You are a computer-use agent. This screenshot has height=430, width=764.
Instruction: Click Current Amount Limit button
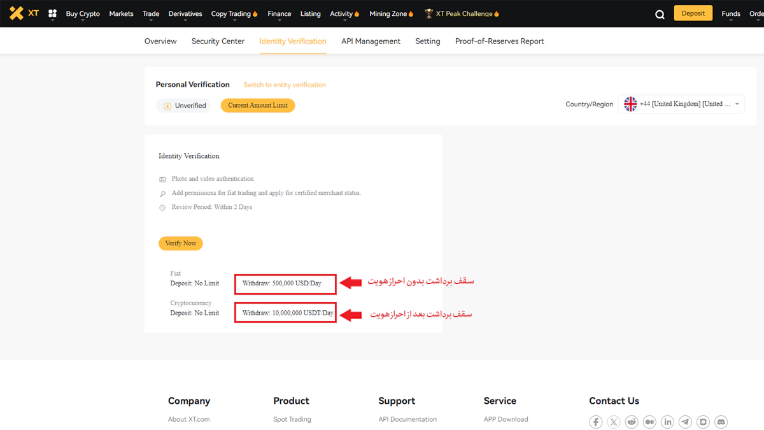point(258,105)
